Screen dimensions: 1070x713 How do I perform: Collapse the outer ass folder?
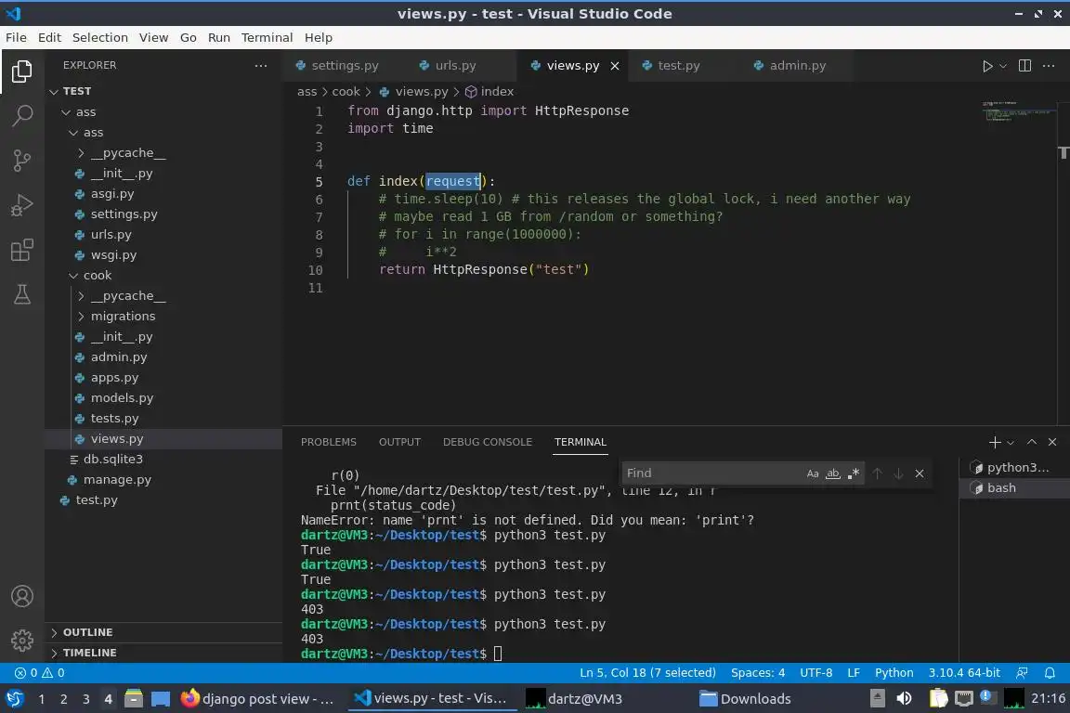pyautogui.click(x=66, y=112)
